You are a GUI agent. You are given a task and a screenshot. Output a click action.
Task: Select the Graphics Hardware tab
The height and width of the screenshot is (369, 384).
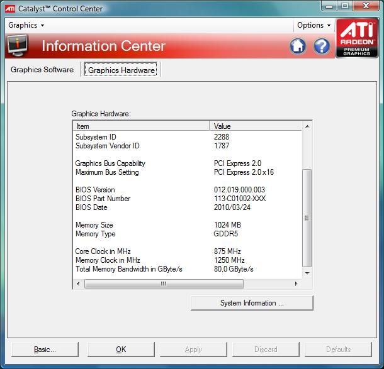[x=121, y=70]
